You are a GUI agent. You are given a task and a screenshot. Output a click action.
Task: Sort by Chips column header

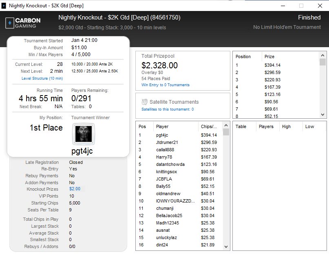(209, 126)
